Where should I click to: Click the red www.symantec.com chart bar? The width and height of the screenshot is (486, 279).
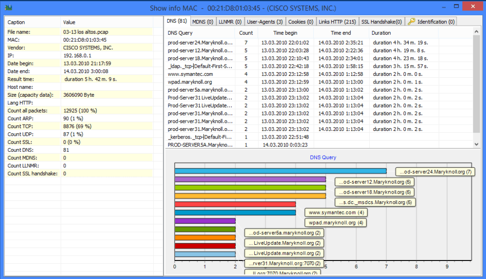coord(235,204)
